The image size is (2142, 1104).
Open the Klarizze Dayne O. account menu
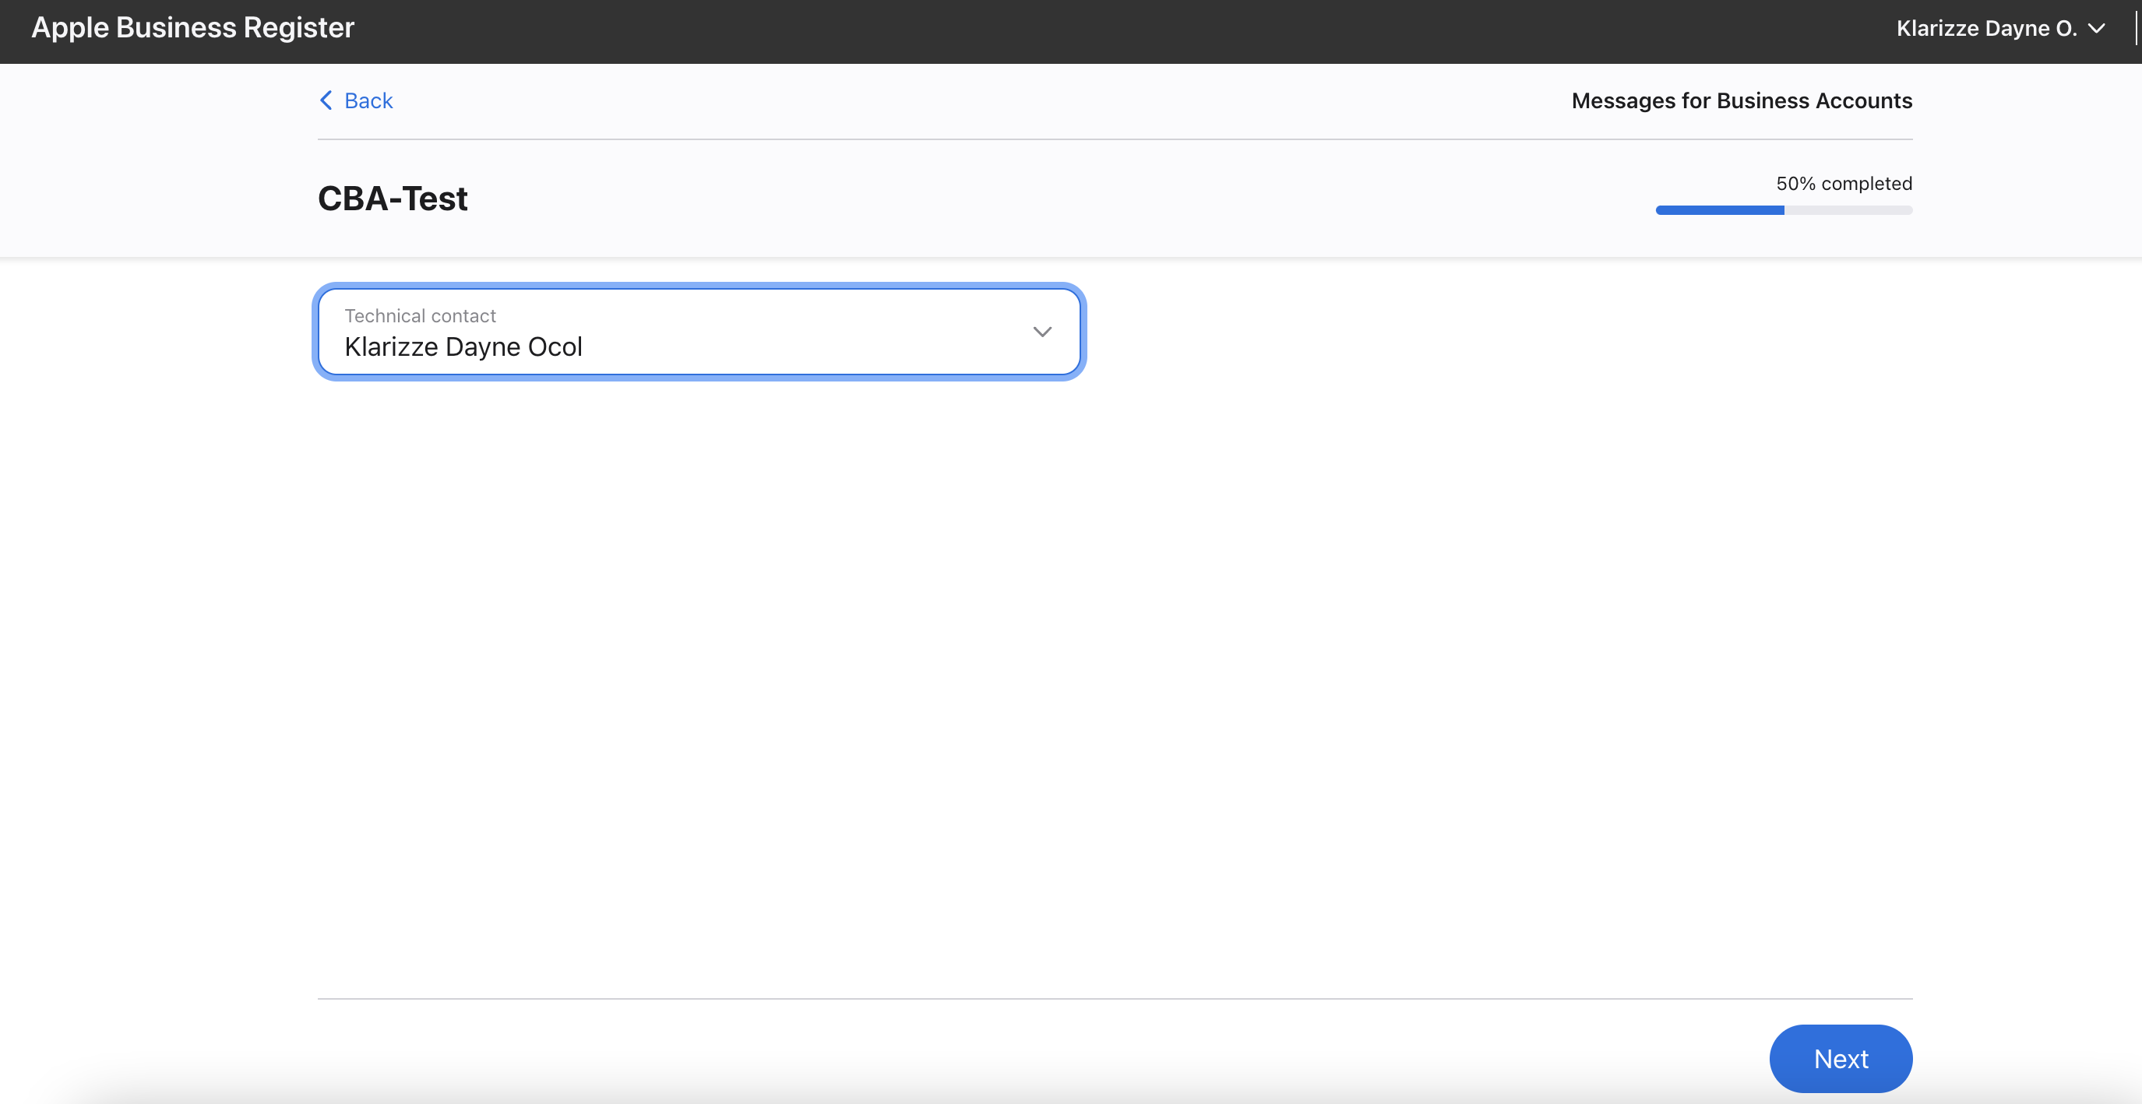coord(2001,28)
